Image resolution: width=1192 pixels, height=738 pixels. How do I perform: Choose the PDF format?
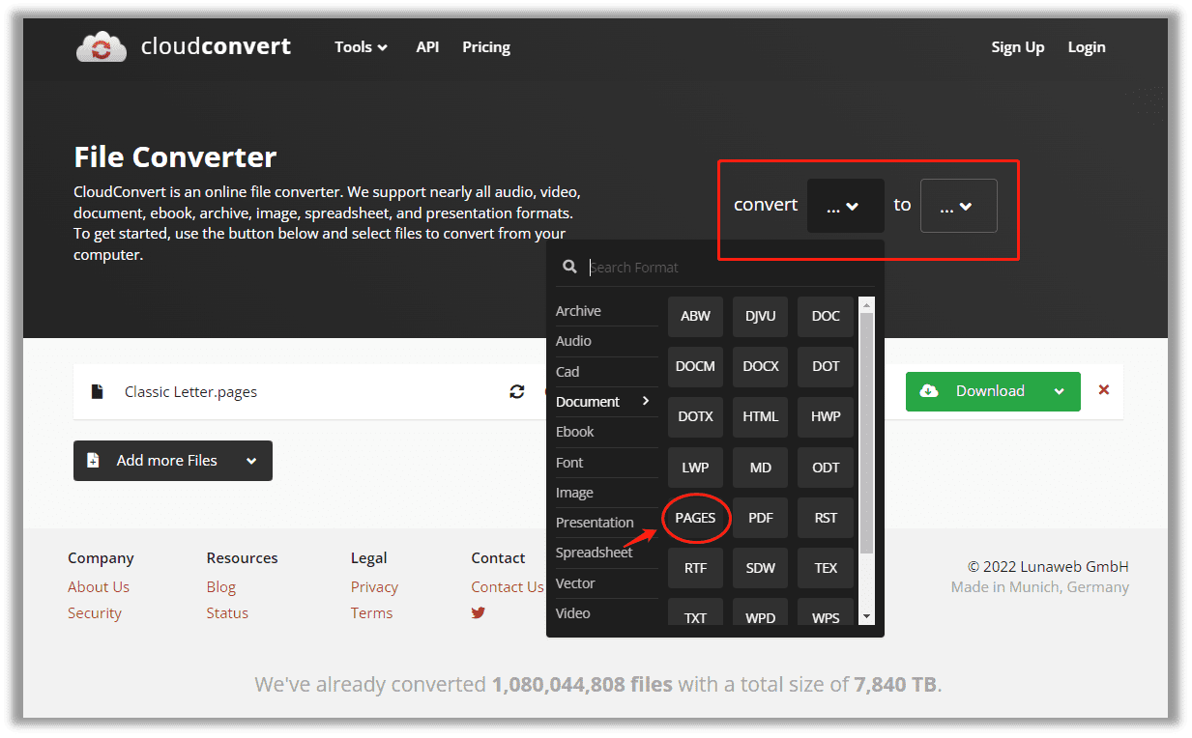click(x=761, y=518)
